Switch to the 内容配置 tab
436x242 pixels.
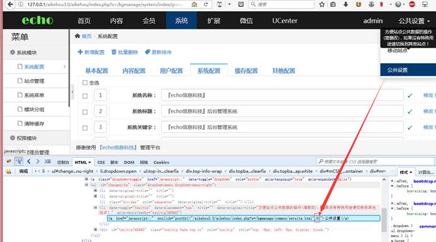pos(134,71)
